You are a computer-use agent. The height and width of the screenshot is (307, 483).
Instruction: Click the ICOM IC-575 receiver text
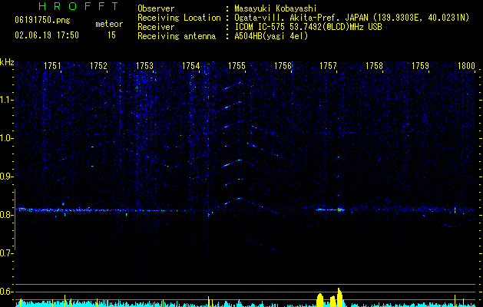pos(308,27)
